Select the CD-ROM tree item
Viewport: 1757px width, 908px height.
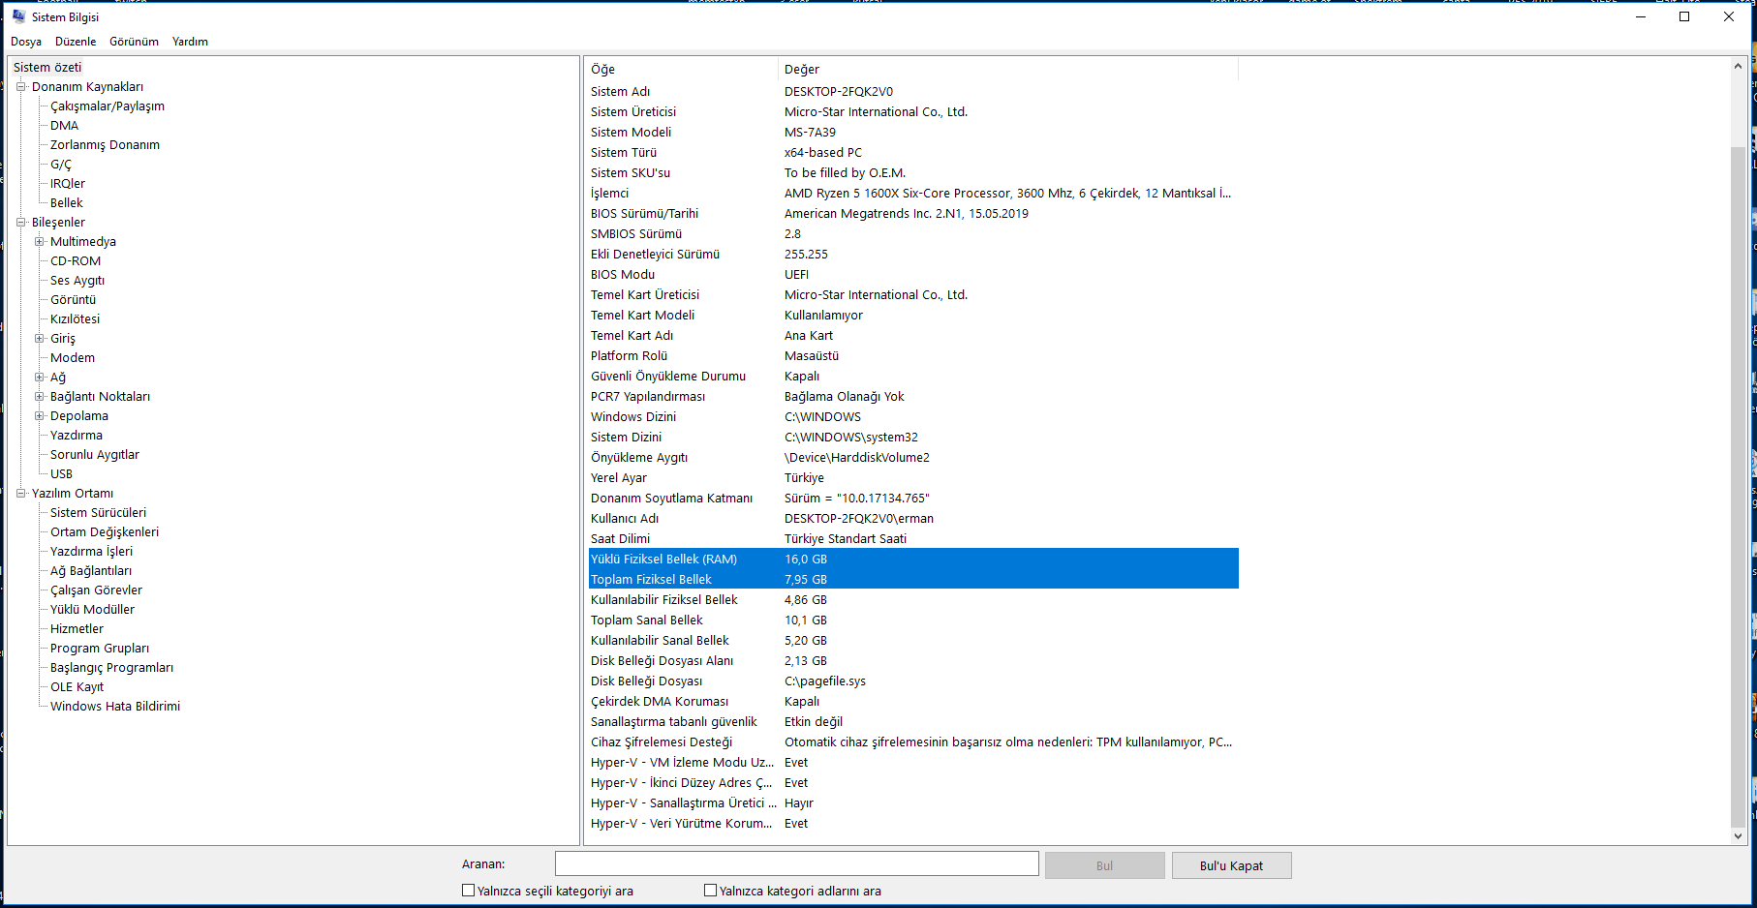[76, 261]
